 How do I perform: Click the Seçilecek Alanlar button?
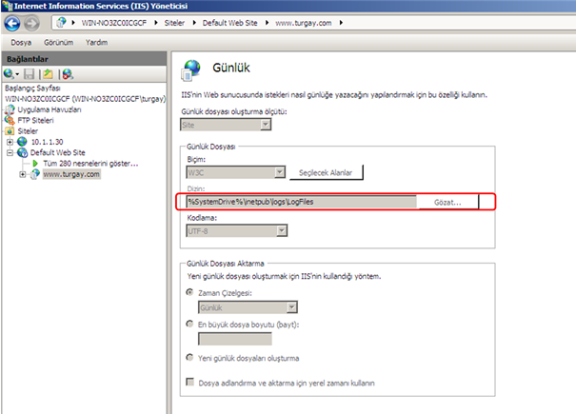(327, 172)
